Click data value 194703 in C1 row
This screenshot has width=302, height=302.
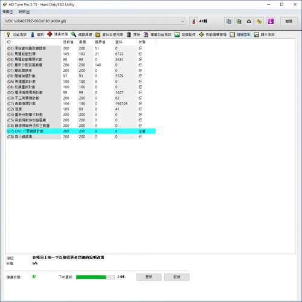pyautogui.click(x=121, y=103)
